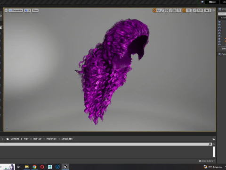Screen dimensions: 226x170
Task: Open Google Chrome from taskbar
Action: pos(34,167)
